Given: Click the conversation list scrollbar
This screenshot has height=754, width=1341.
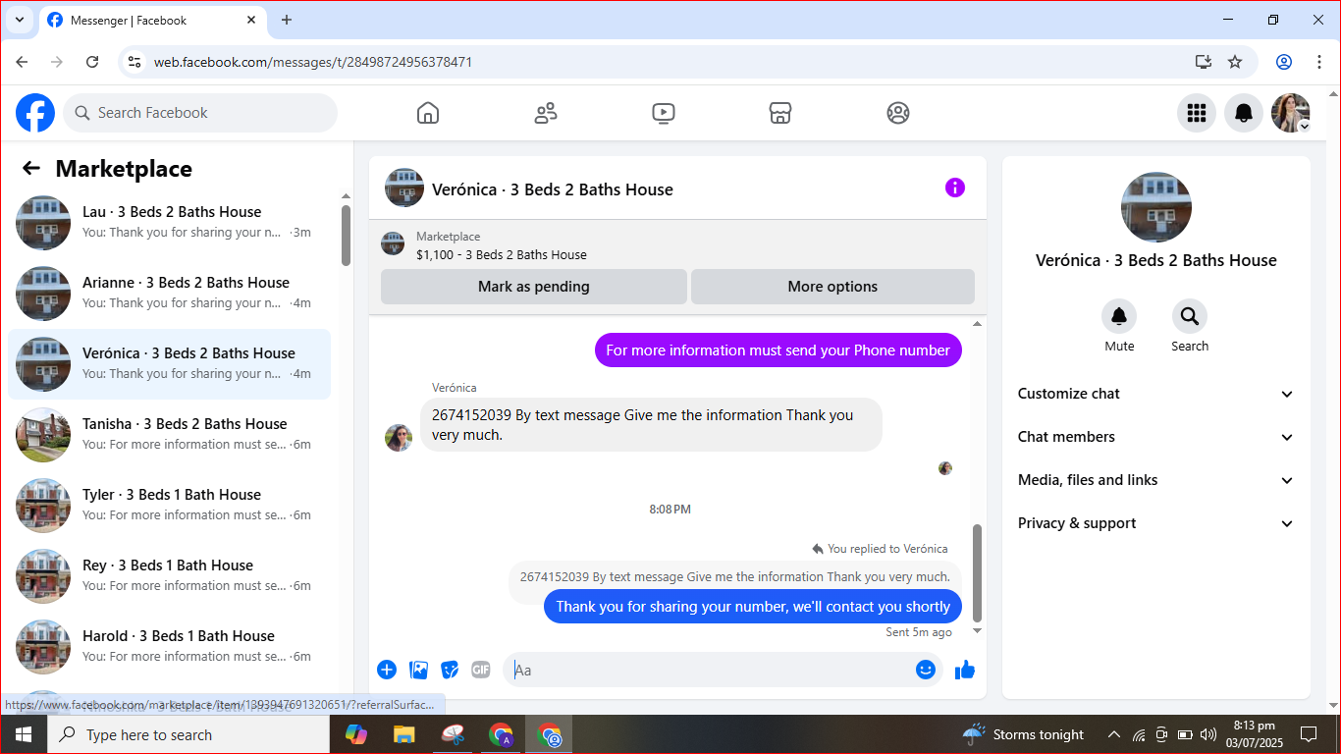Looking at the screenshot, I should click(x=346, y=235).
